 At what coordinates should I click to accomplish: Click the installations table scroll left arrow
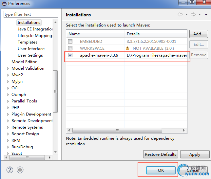69,130
